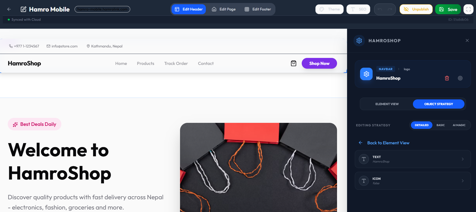Toggle fullscreen mode icon
476x212 pixels.
[468, 9]
